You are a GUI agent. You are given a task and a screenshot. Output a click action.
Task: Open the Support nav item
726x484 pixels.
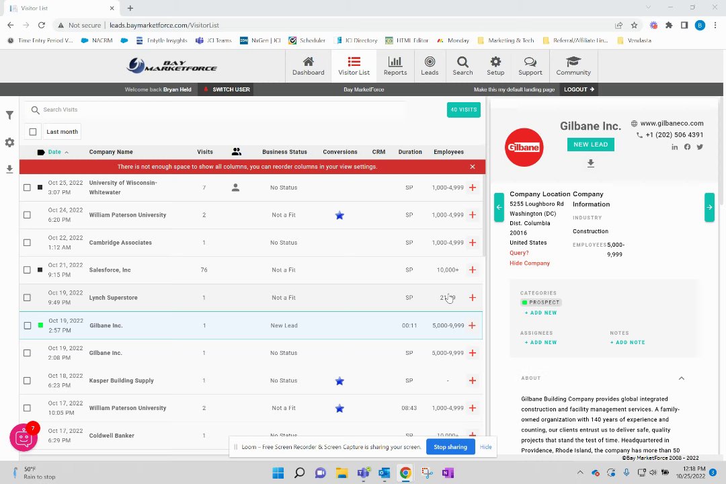[530, 66]
